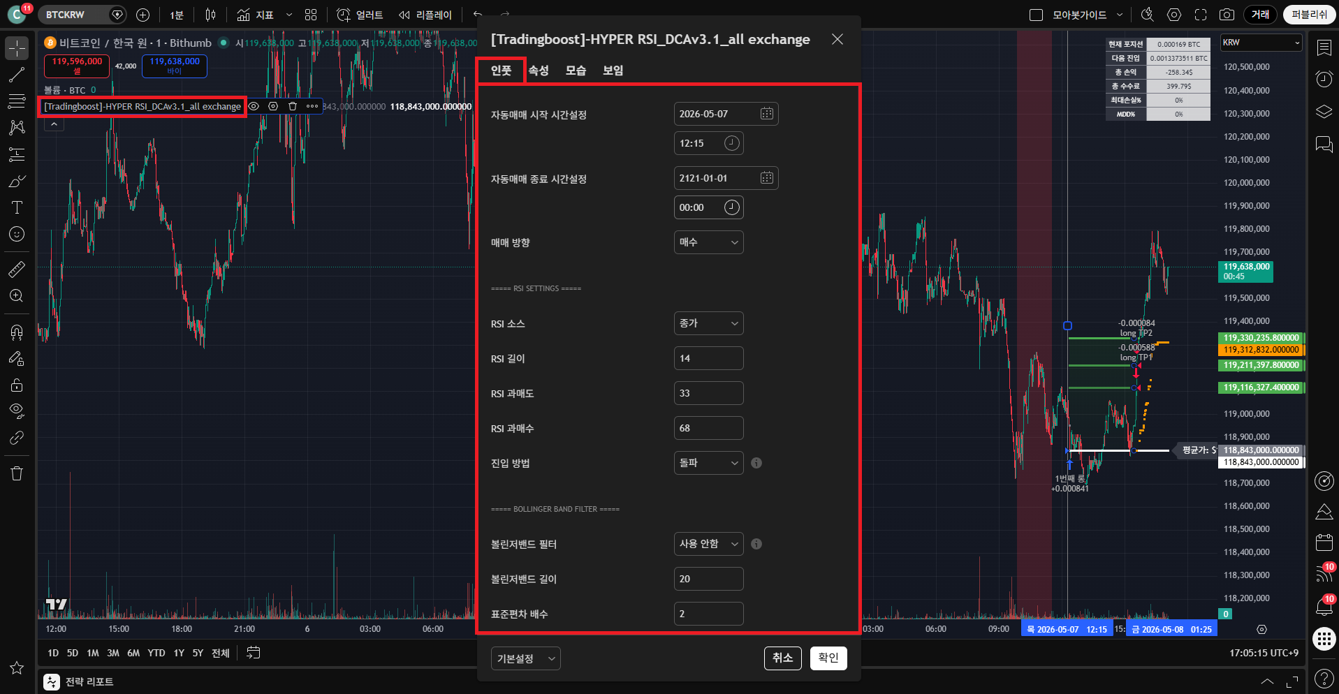This screenshot has width=1339, height=694.
Task: Expand the 모아봇가이드 layout dropdown
Action: [1120, 15]
